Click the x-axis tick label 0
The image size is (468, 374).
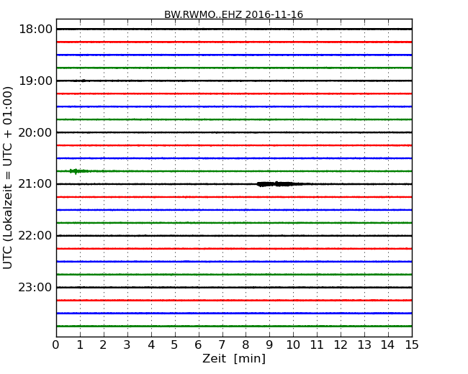tap(56, 345)
